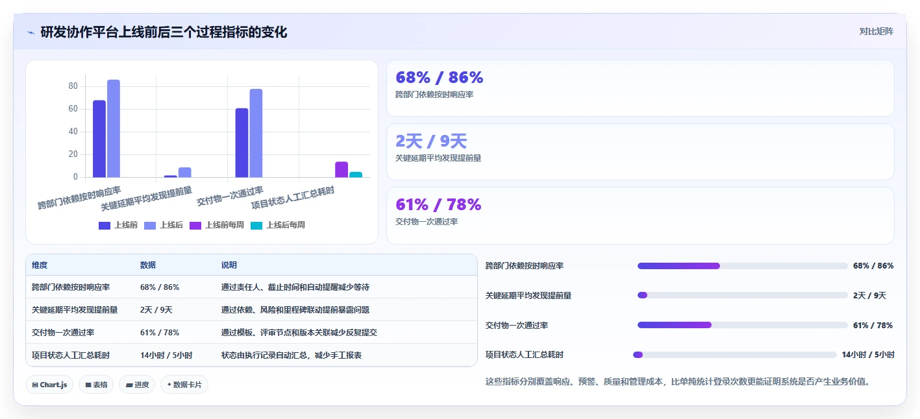Click the 61% / 78% value beside its progress bar
The image size is (920, 419).
[873, 326]
